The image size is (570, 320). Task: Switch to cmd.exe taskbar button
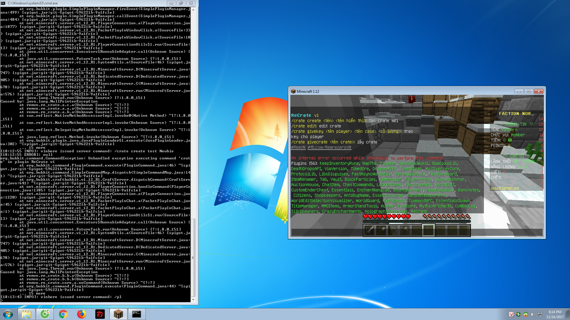click(137, 314)
